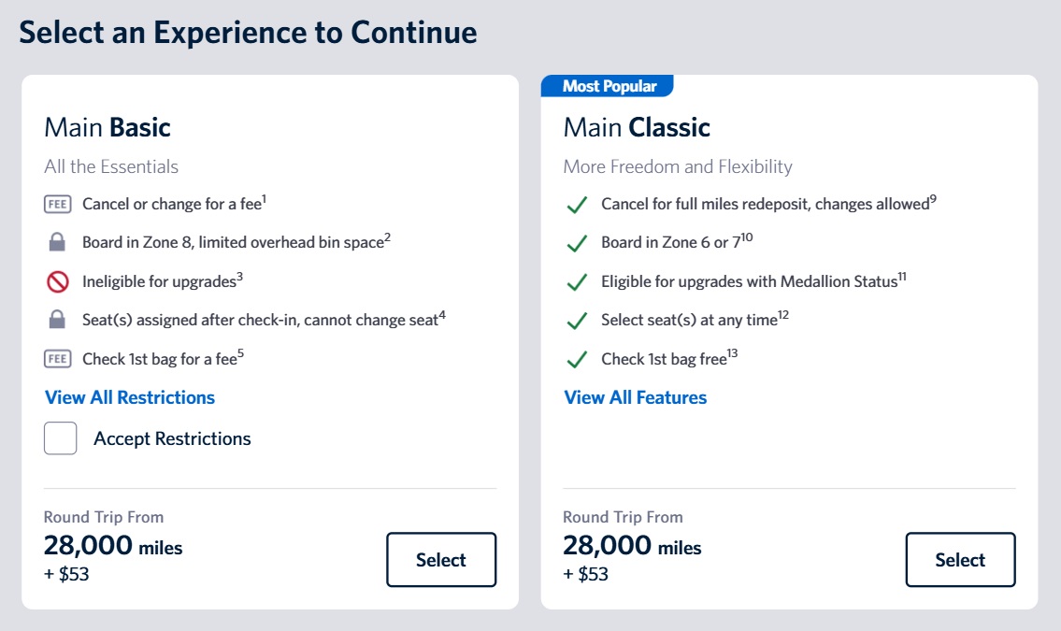The height and width of the screenshot is (631, 1061).
Task: Open View All Restrictions
Action: pos(130,397)
